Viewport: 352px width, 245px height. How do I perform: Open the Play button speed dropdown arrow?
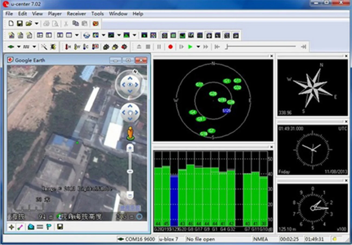tap(198, 47)
